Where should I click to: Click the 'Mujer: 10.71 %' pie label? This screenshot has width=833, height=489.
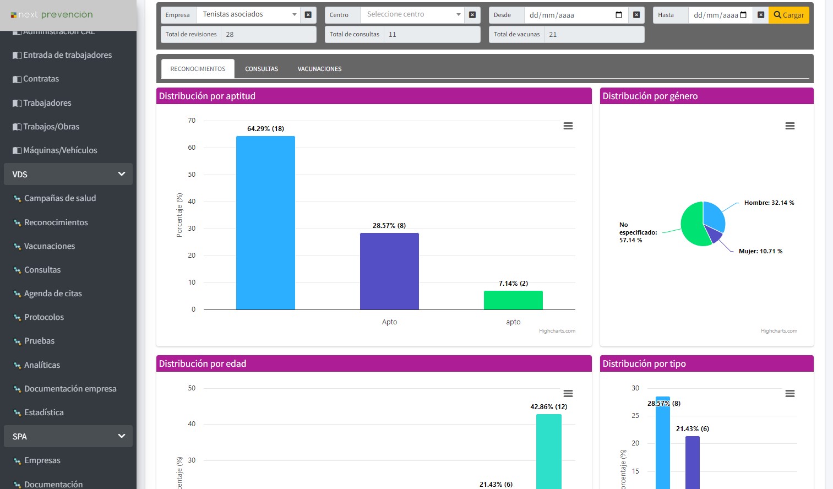[760, 251]
